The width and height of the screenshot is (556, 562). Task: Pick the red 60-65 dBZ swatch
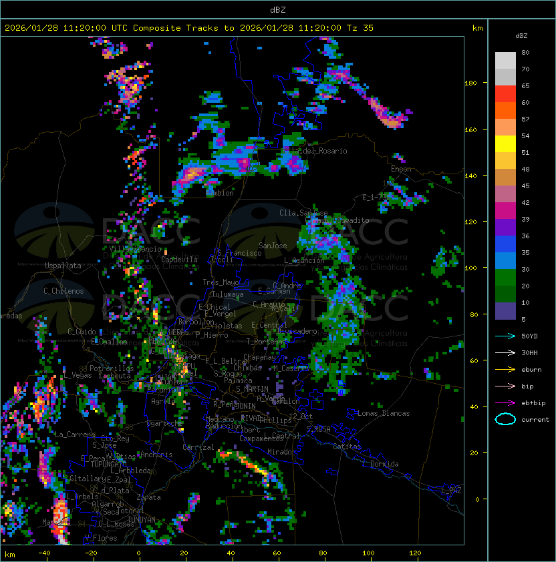coord(505,94)
